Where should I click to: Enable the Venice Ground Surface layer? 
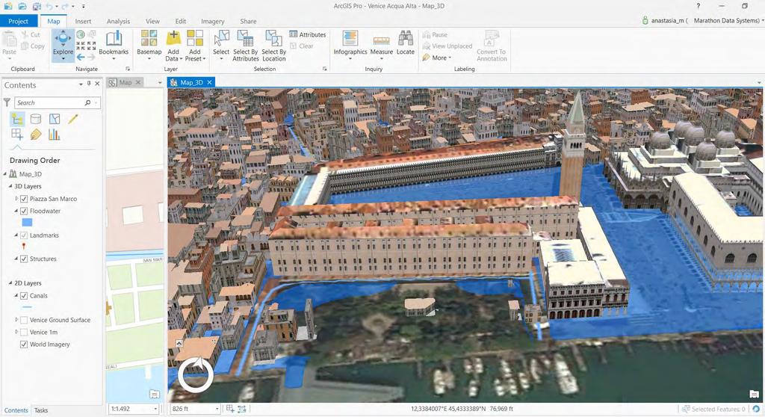click(23, 321)
